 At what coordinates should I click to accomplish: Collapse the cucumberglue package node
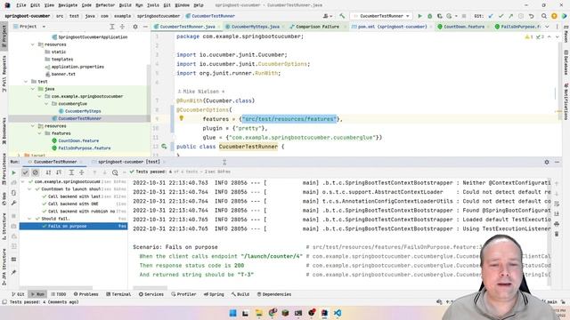pyautogui.click(x=46, y=104)
